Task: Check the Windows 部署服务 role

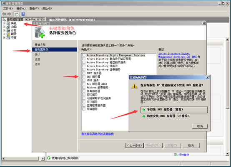Action: (84, 87)
